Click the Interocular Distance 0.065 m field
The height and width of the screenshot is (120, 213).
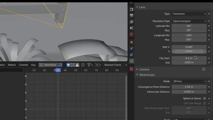point(189,92)
